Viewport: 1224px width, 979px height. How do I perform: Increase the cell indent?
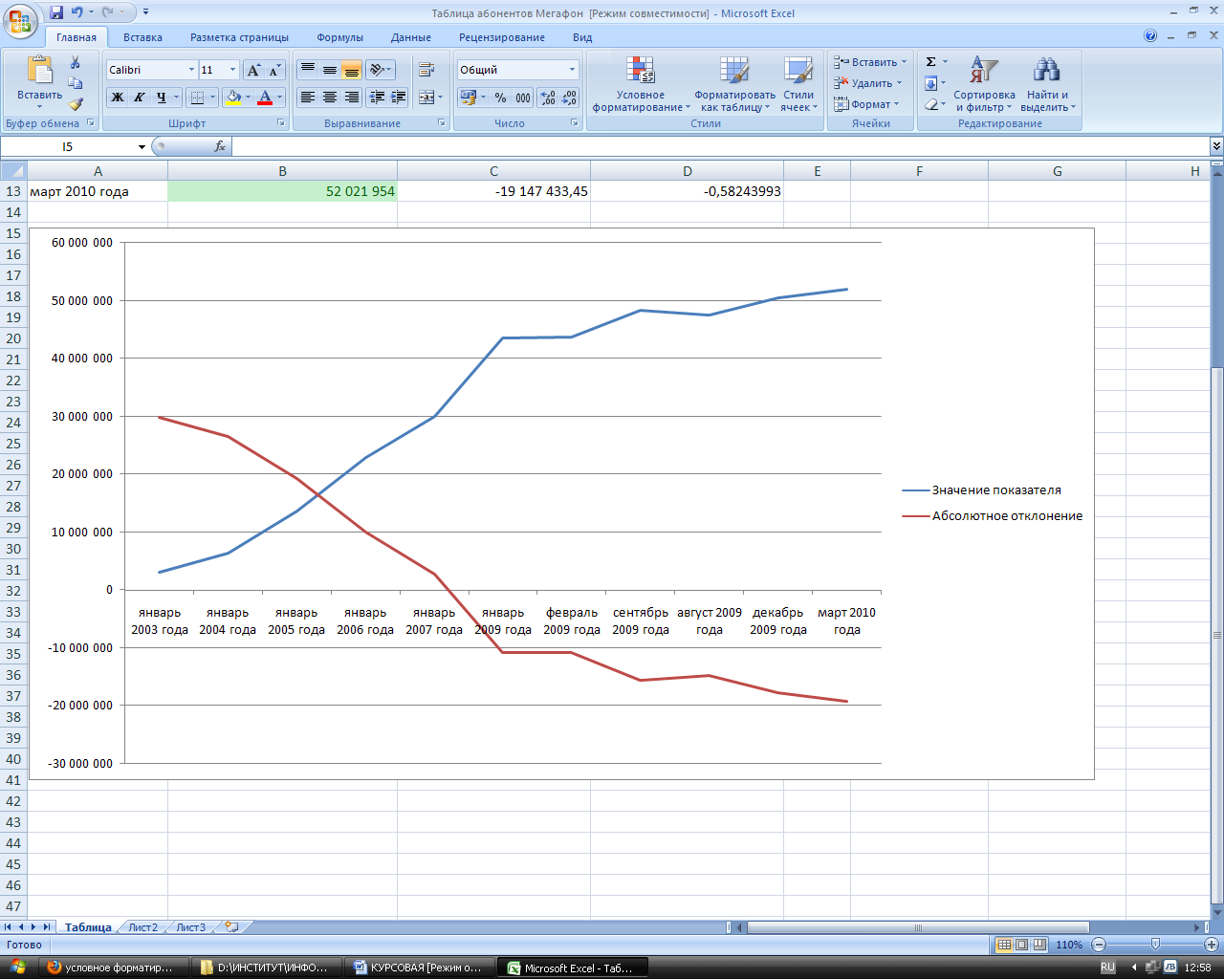tap(399, 98)
